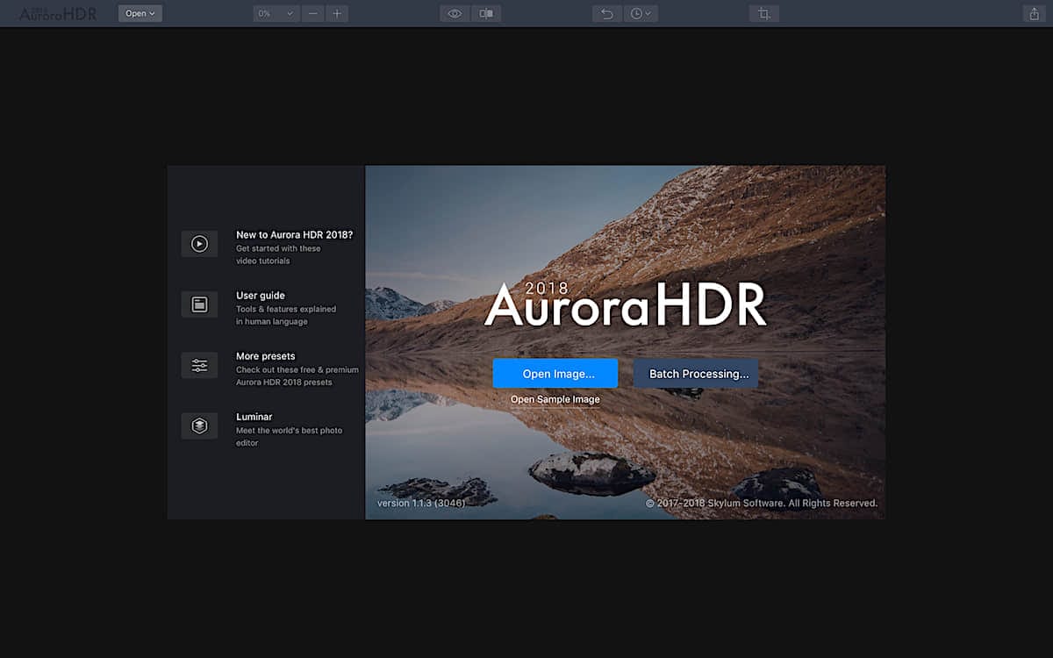Click the 'version 1.1.3 (3046)' text

[x=421, y=504]
